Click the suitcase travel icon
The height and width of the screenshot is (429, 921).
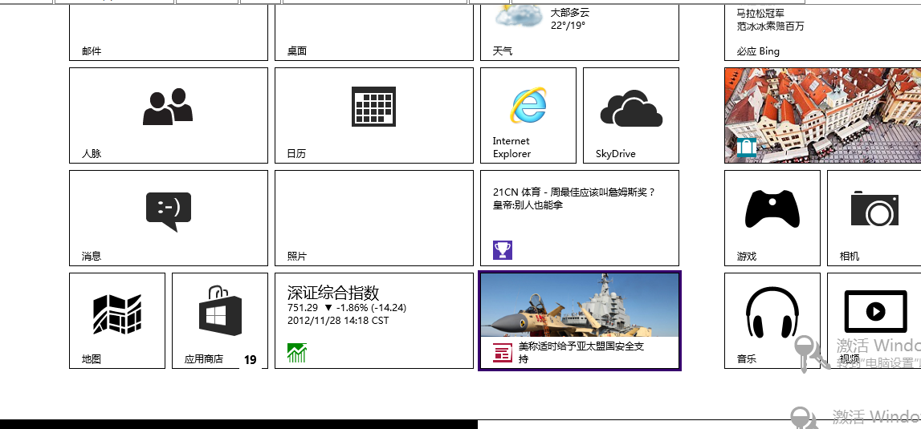point(747,147)
